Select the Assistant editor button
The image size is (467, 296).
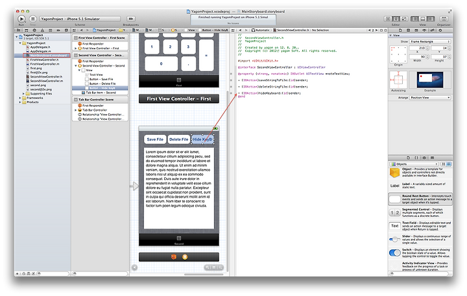tap(396, 19)
